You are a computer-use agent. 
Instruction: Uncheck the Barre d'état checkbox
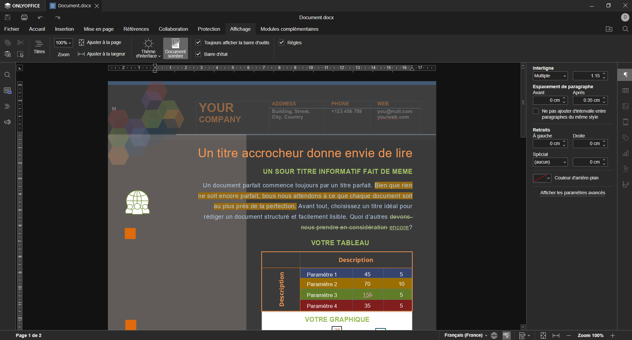198,54
